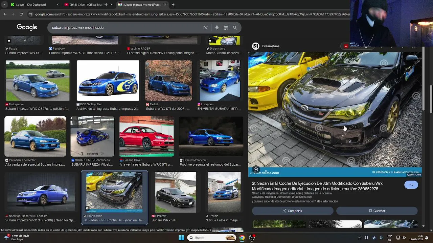The width and height of the screenshot is (433, 243).
Task: Open Detalles de la licencia link
Action: click(x=318, y=193)
